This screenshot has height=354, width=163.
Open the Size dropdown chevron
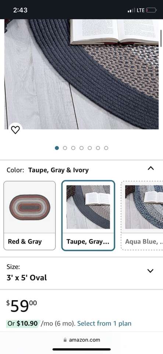tap(150, 271)
